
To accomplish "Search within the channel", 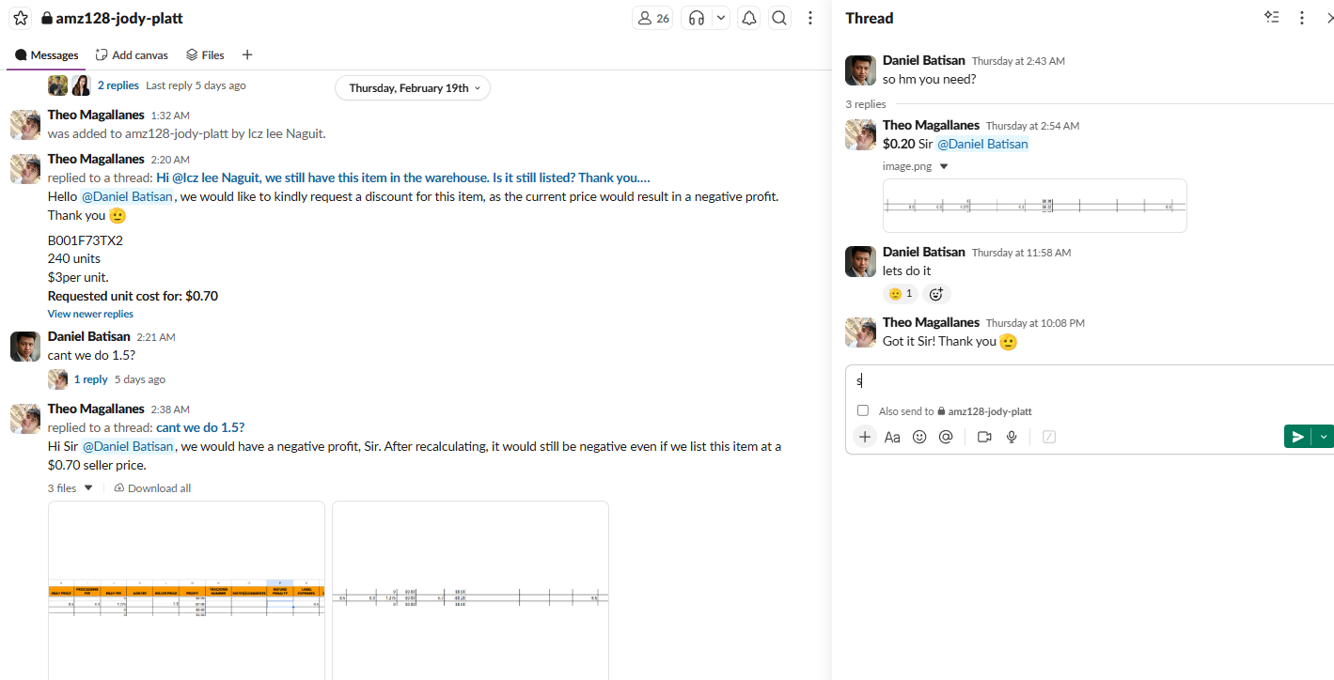I will tap(779, 18).
